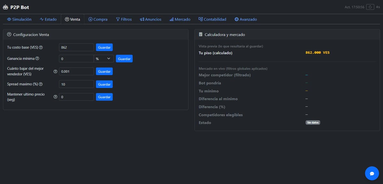Click the Diferencia (%) label
383x184 pixels.
(x=212, y=107)
